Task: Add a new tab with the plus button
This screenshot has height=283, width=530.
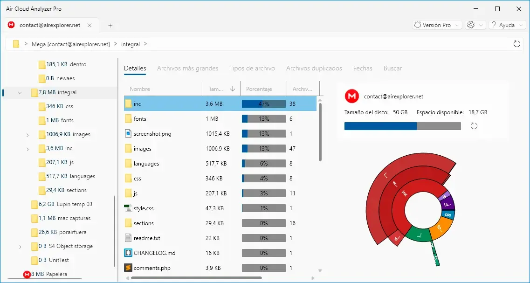Action: click(110, 25)
